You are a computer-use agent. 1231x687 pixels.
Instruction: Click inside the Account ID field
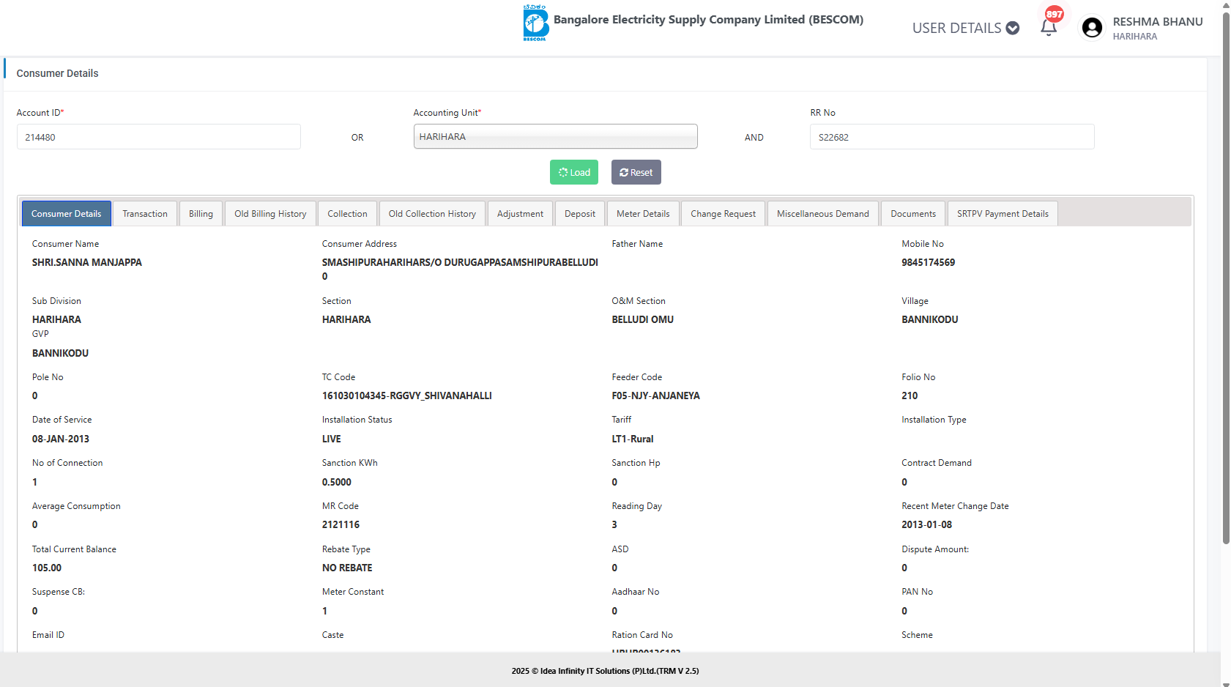tap(158, 137)
